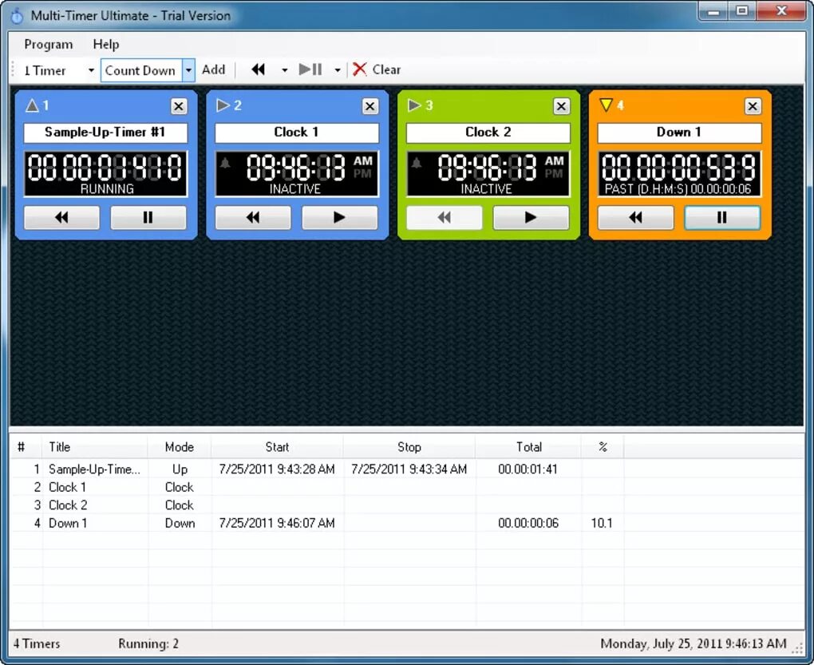The height and width of the screenshot is (665, 814).
Task: Start Clock 2 with its play button
Action: pyautogui.click(x=531, y=217)
